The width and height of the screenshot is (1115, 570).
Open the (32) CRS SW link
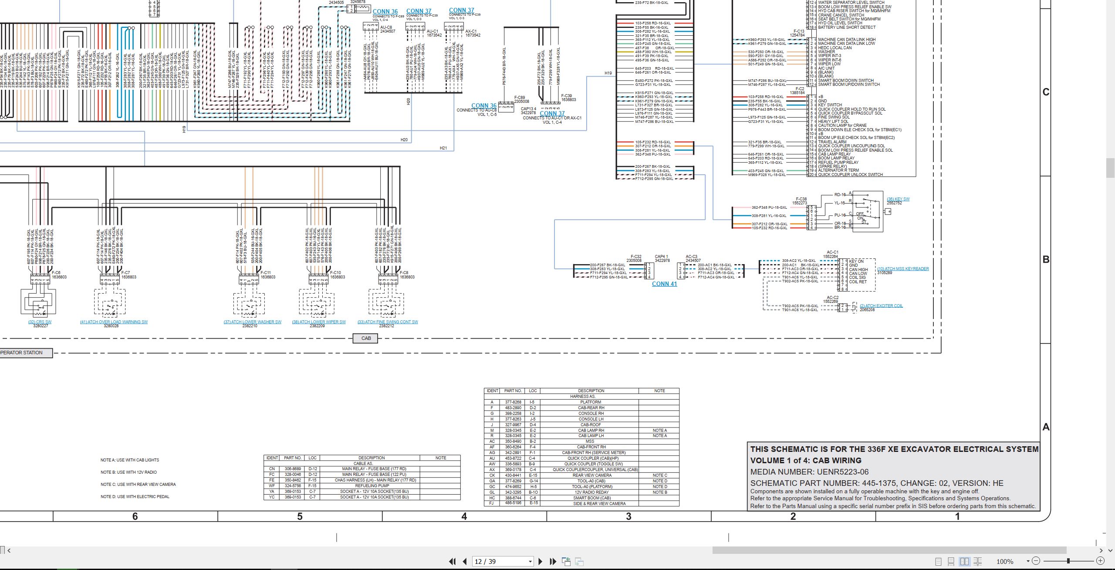click(x=40, y=322)
